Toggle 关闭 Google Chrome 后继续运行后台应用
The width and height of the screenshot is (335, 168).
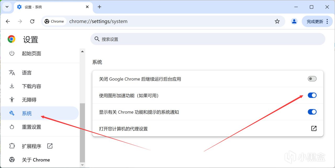pos(312,79)
